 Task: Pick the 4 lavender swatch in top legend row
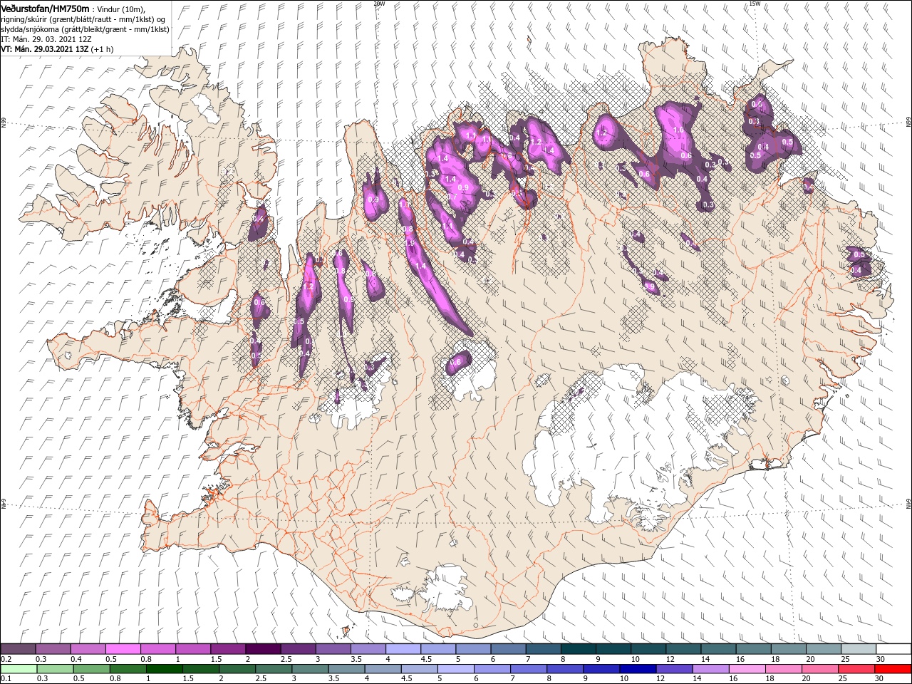coord(403,649)
